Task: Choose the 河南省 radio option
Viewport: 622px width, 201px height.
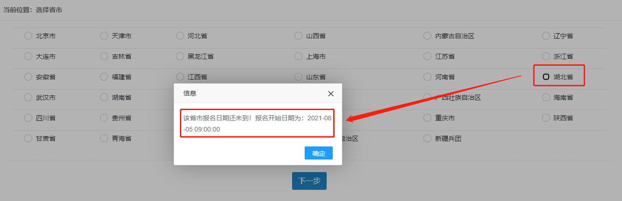Action: coord(427,76)
